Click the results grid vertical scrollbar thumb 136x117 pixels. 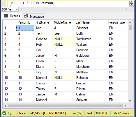tap(130, 27)
